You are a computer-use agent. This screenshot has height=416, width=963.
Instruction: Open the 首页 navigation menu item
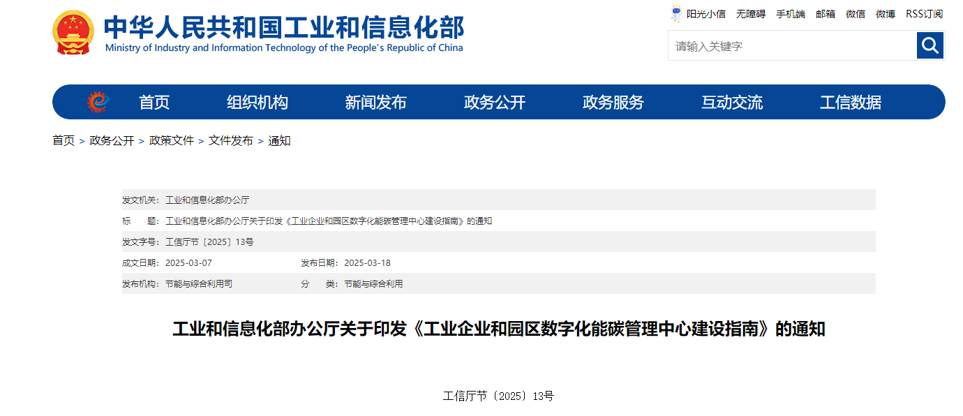pos(154,103)
